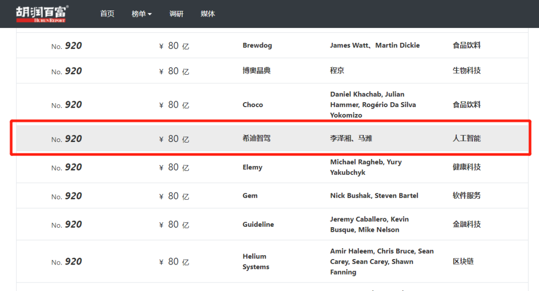The image size is (539, 291).
Task: Click founders Michael Ragheb, Yury Yakubchyk
Action: 366,167
